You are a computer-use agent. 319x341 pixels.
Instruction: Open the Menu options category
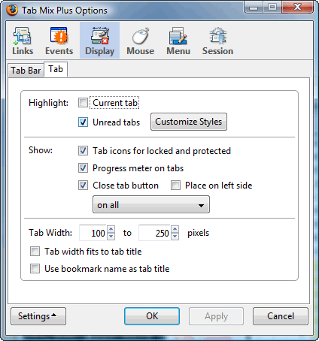tap(178, 41)
